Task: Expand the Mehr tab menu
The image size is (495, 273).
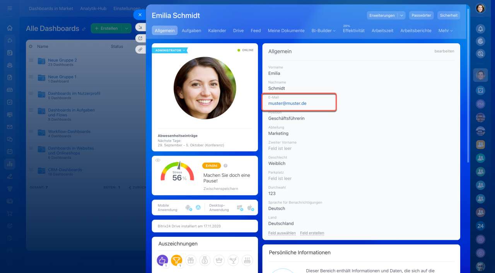Action: point(445,31)
